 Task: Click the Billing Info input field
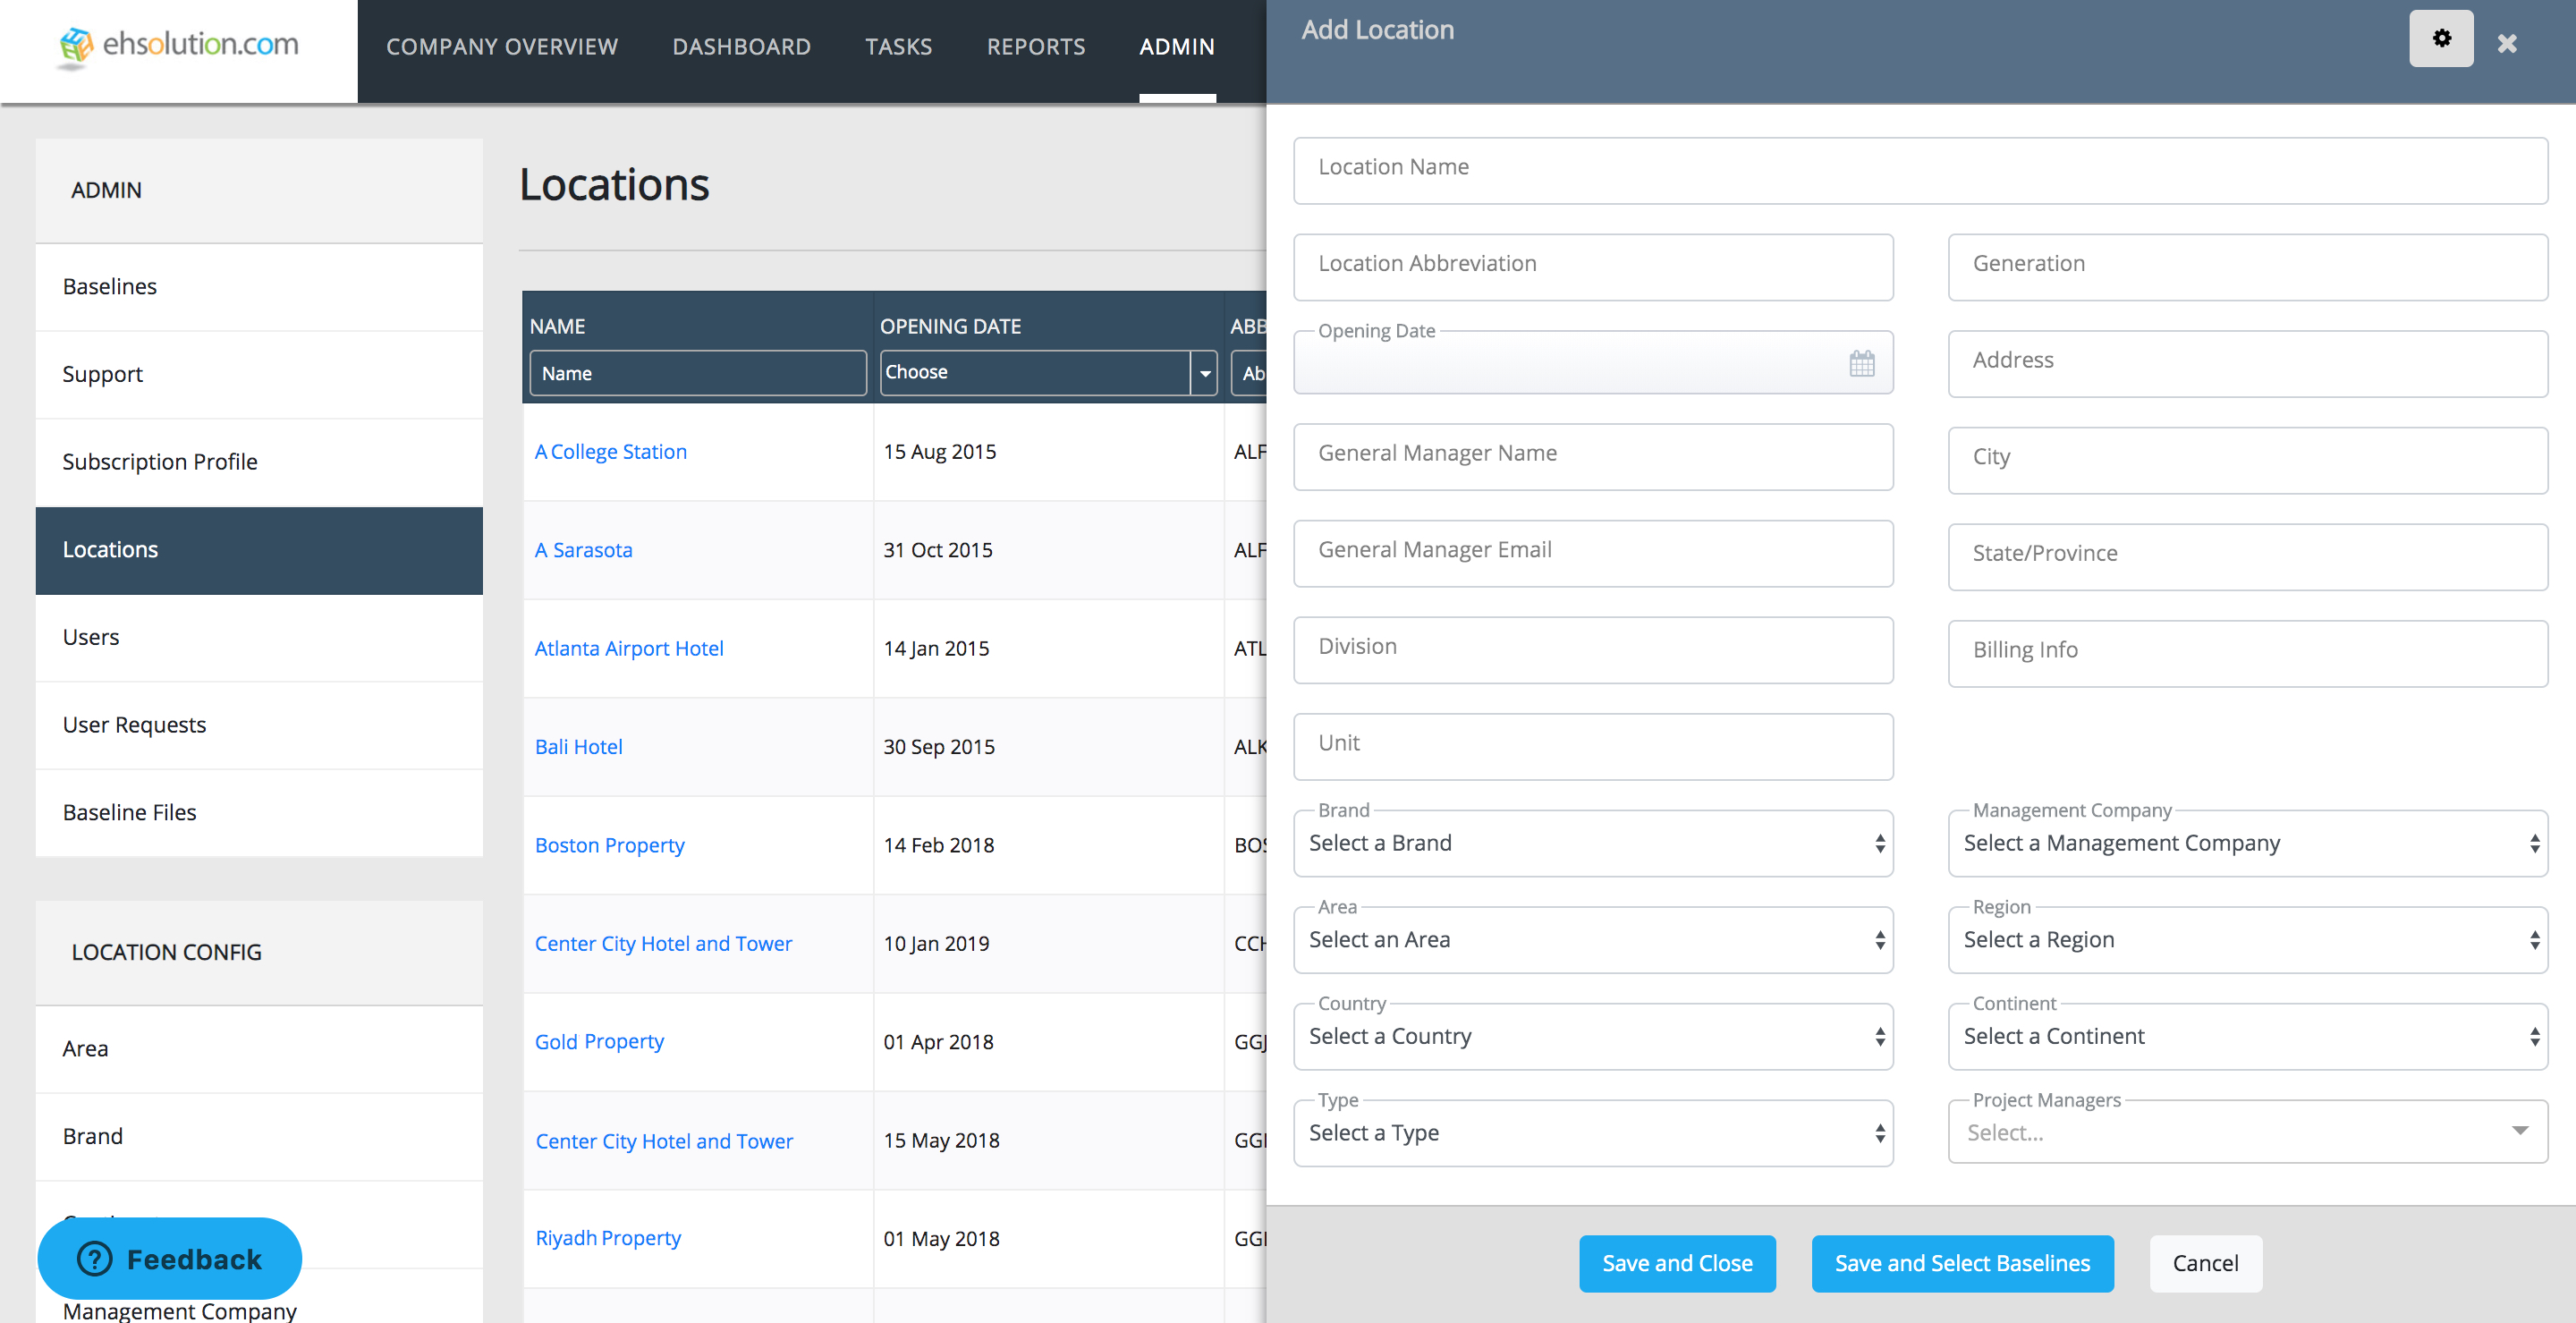pos(2247,654)
